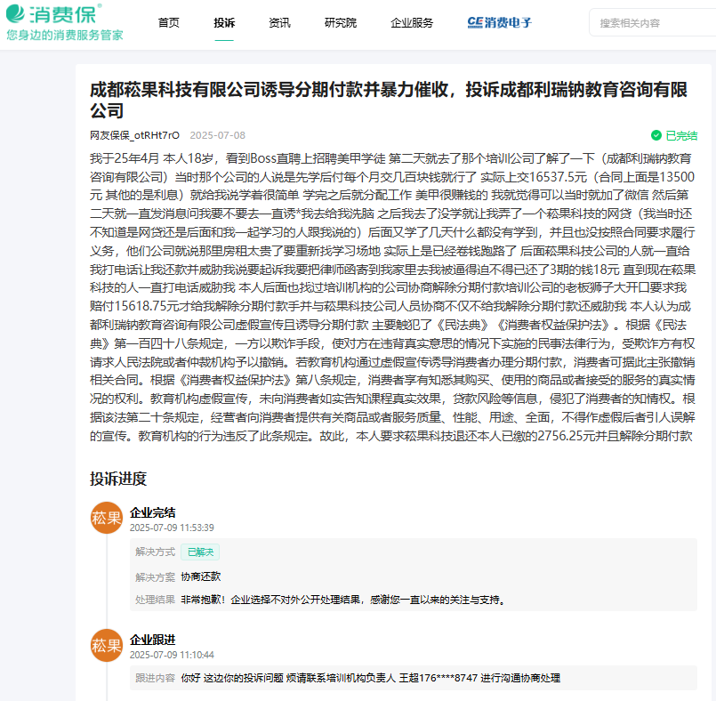Click timestamp 2025-07-09 11:10:44
This screenshot has width=716, height=701.
click(x=172, y=656)
